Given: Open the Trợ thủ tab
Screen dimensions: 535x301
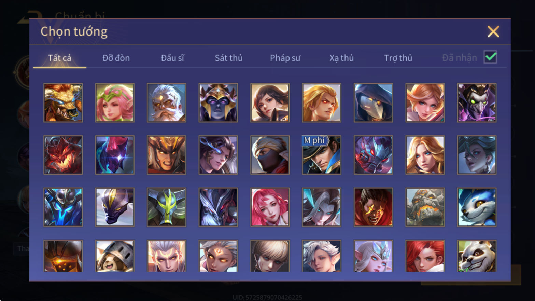Looking at the screenshot, I should (398, 58).
